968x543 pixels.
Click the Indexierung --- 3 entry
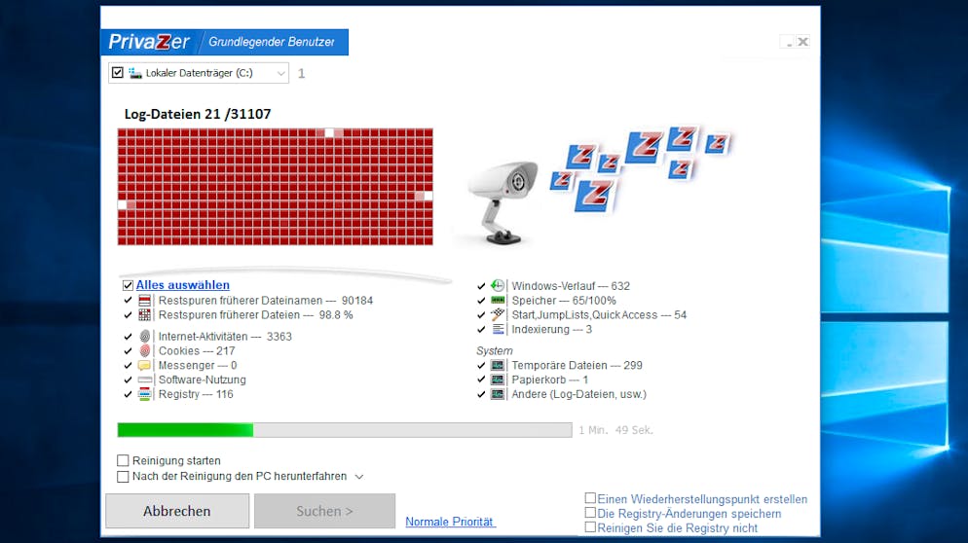[551, 330]
